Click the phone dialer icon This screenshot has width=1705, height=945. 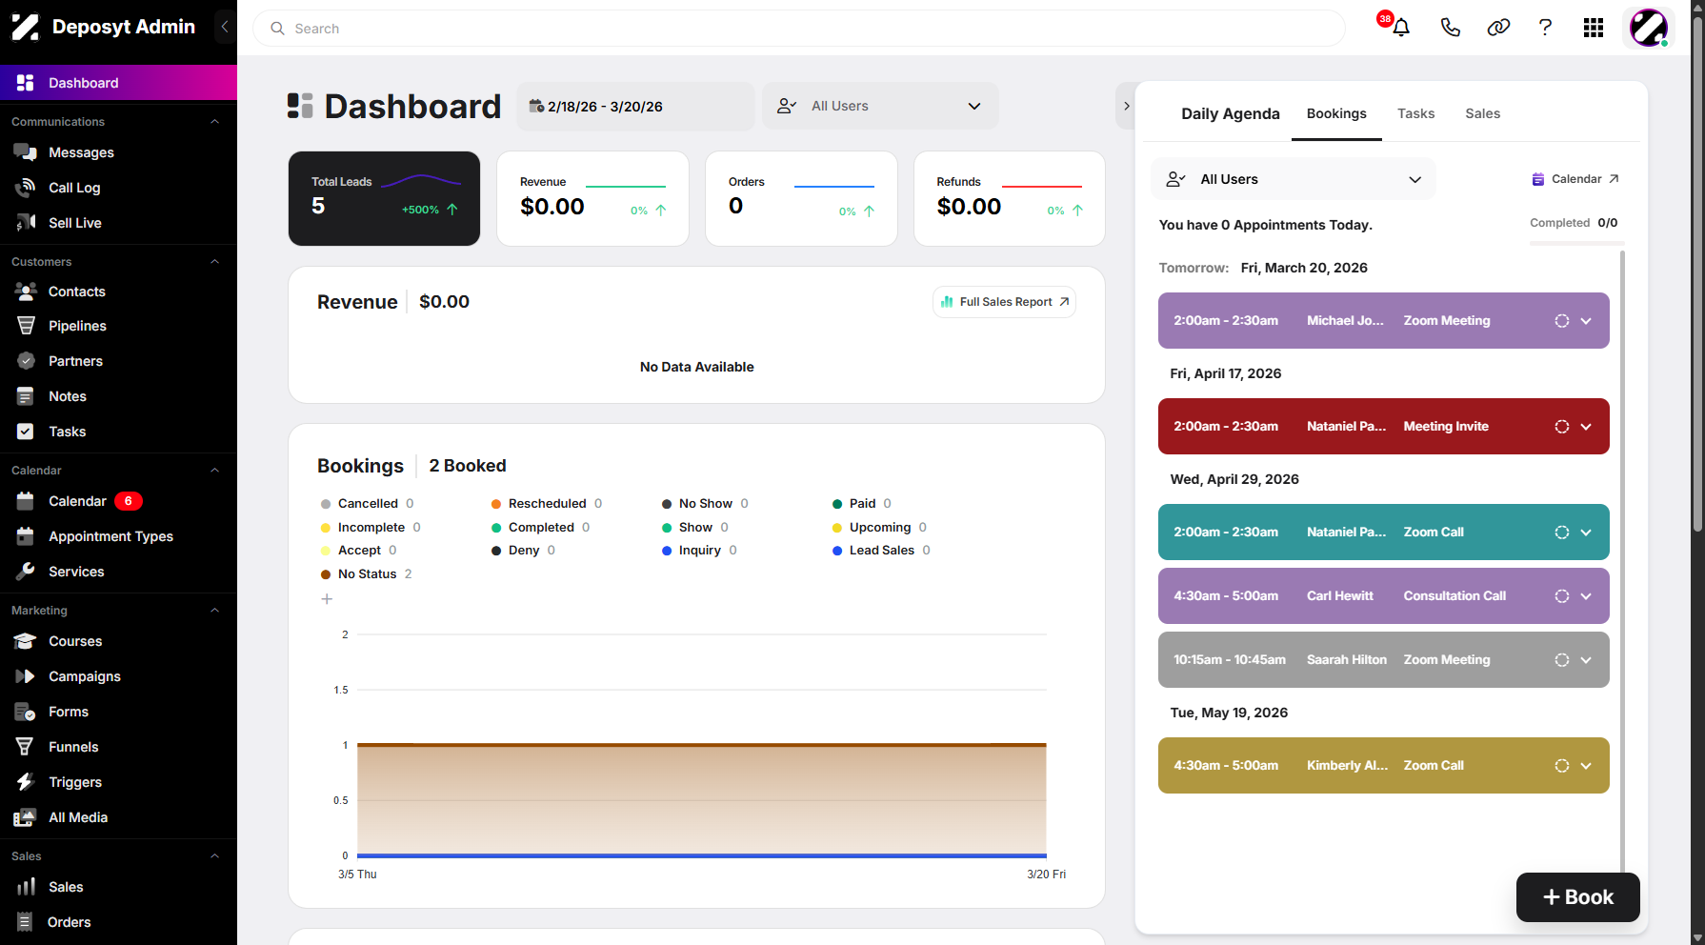[1450, 28]
